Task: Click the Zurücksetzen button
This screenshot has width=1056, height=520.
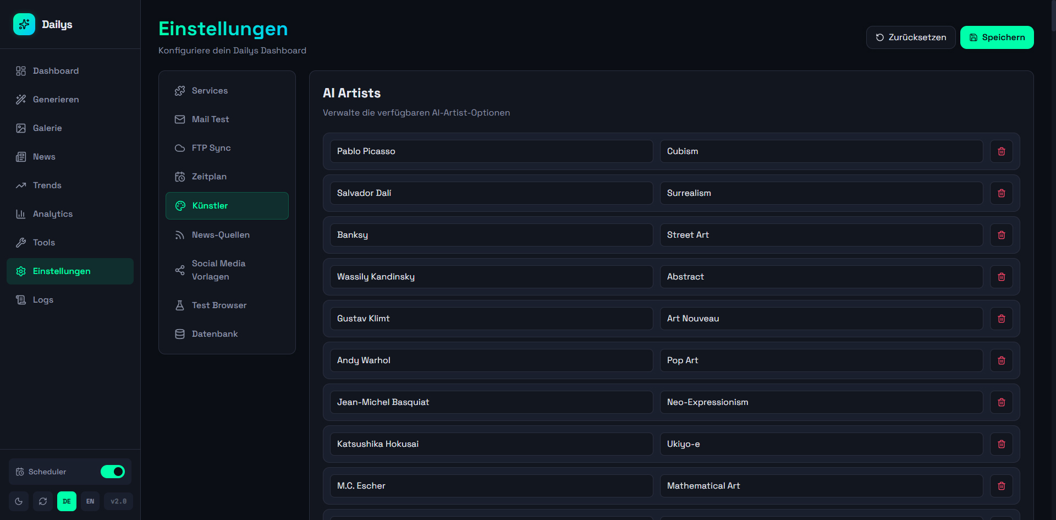Action: pyautogui.click(x=910, y=37)
